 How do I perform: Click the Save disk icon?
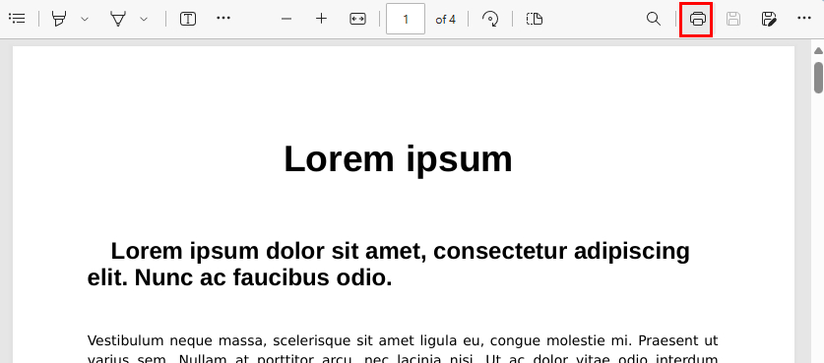[x=733, y=19]
